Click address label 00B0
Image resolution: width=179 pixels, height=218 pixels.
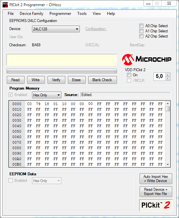[x=17, y=165]
